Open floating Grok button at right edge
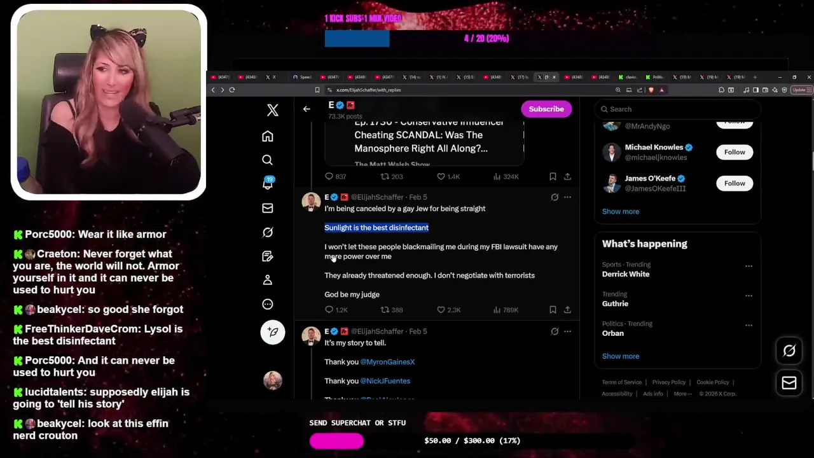Viewport: 814px width, 458px height. point(789,350)
